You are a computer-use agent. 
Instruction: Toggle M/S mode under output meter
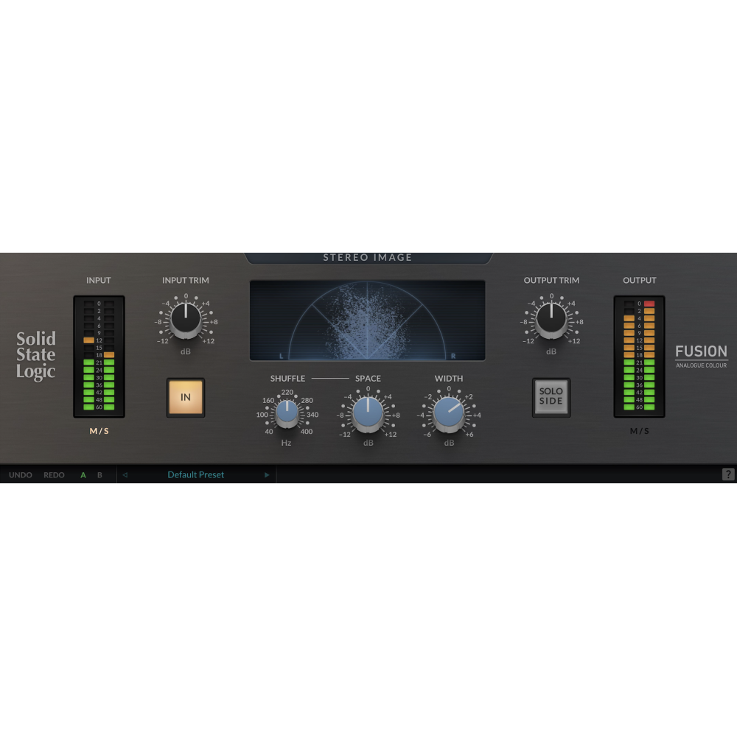tap(639, 430)
